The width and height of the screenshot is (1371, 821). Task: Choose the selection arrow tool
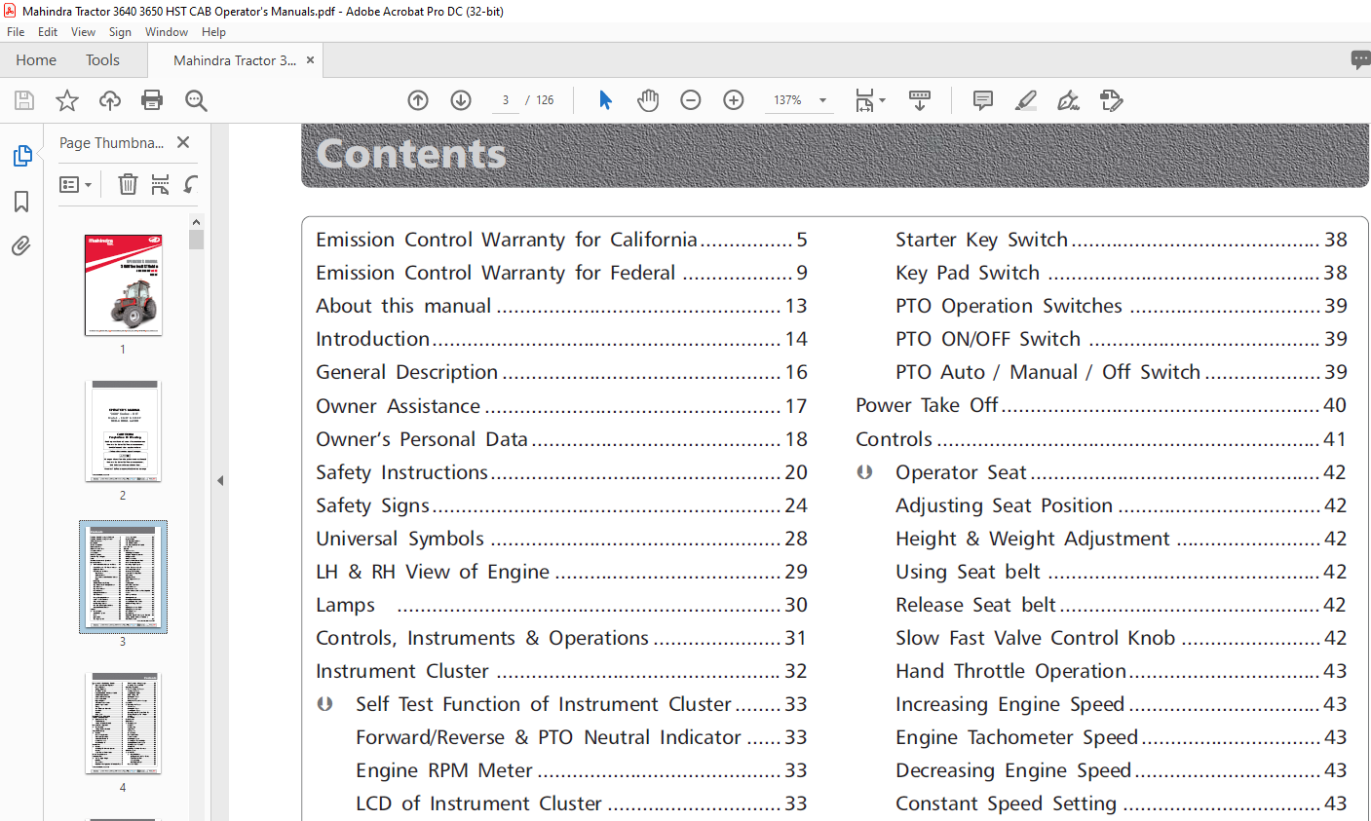tap(605, 100)
